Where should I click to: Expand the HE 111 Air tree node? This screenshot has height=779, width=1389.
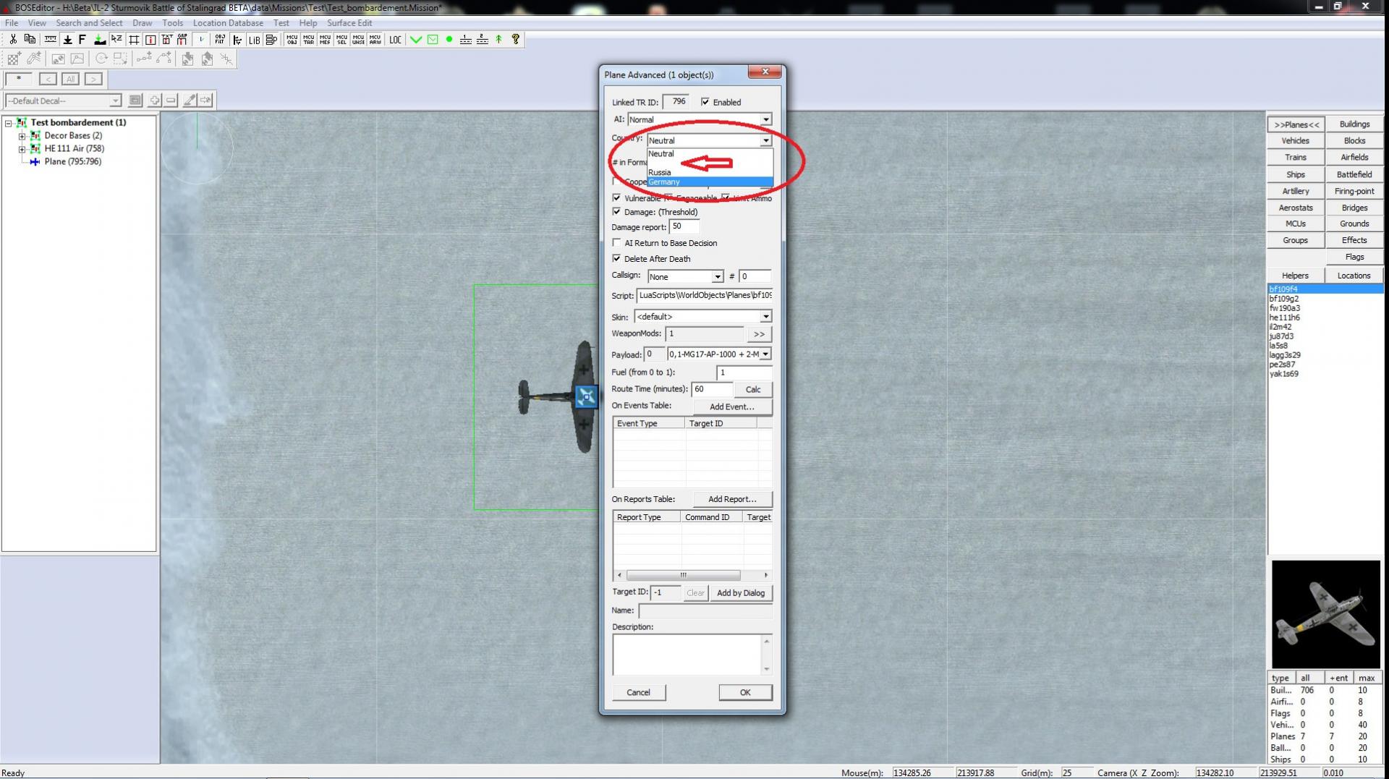point(22,149)
